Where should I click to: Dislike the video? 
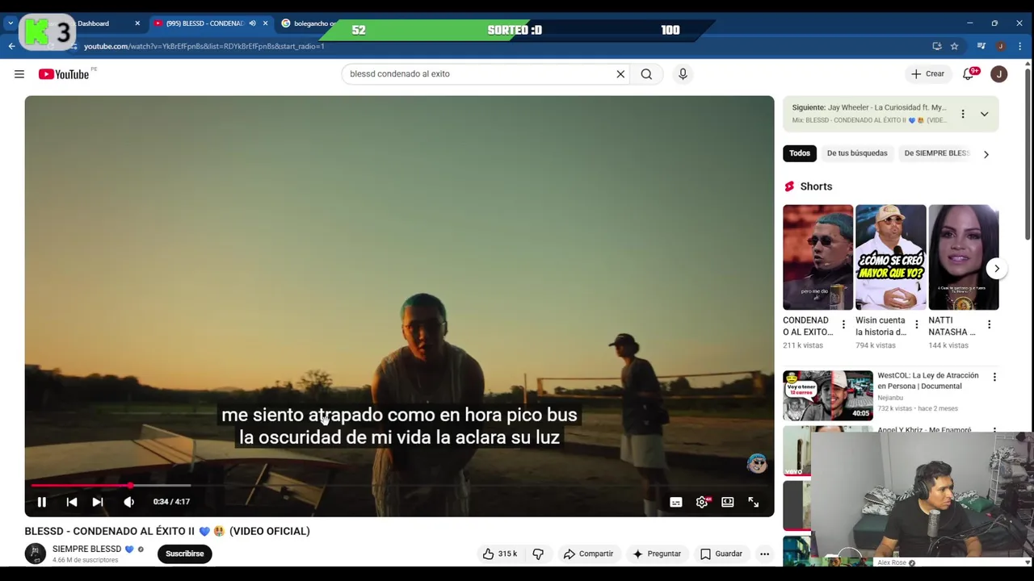(538, 554)
